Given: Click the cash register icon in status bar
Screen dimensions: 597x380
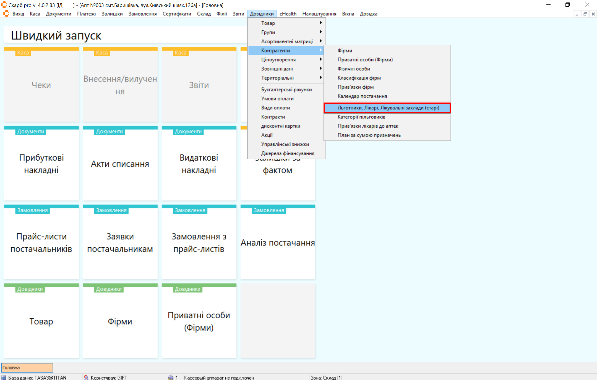Looking at the screenshot, I should click(171, 378).
